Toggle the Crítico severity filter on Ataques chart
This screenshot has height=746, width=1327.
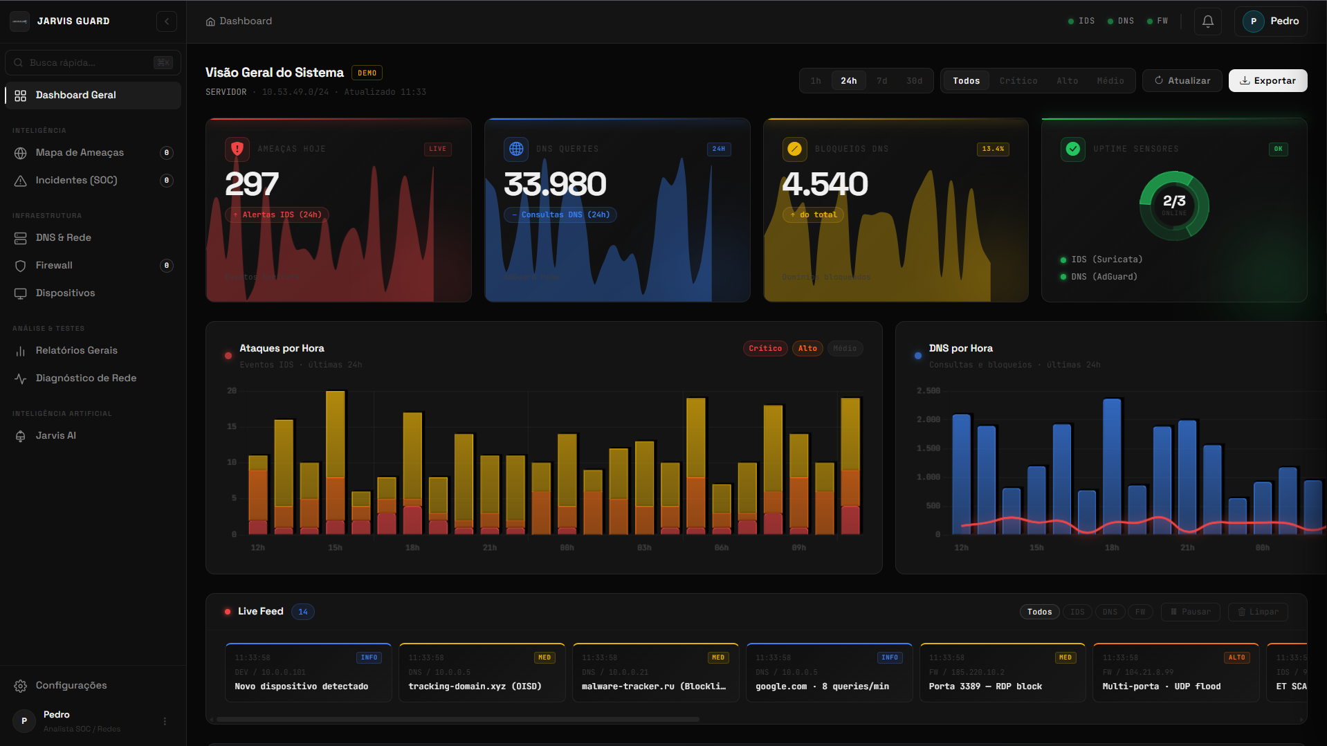[765, 348]
